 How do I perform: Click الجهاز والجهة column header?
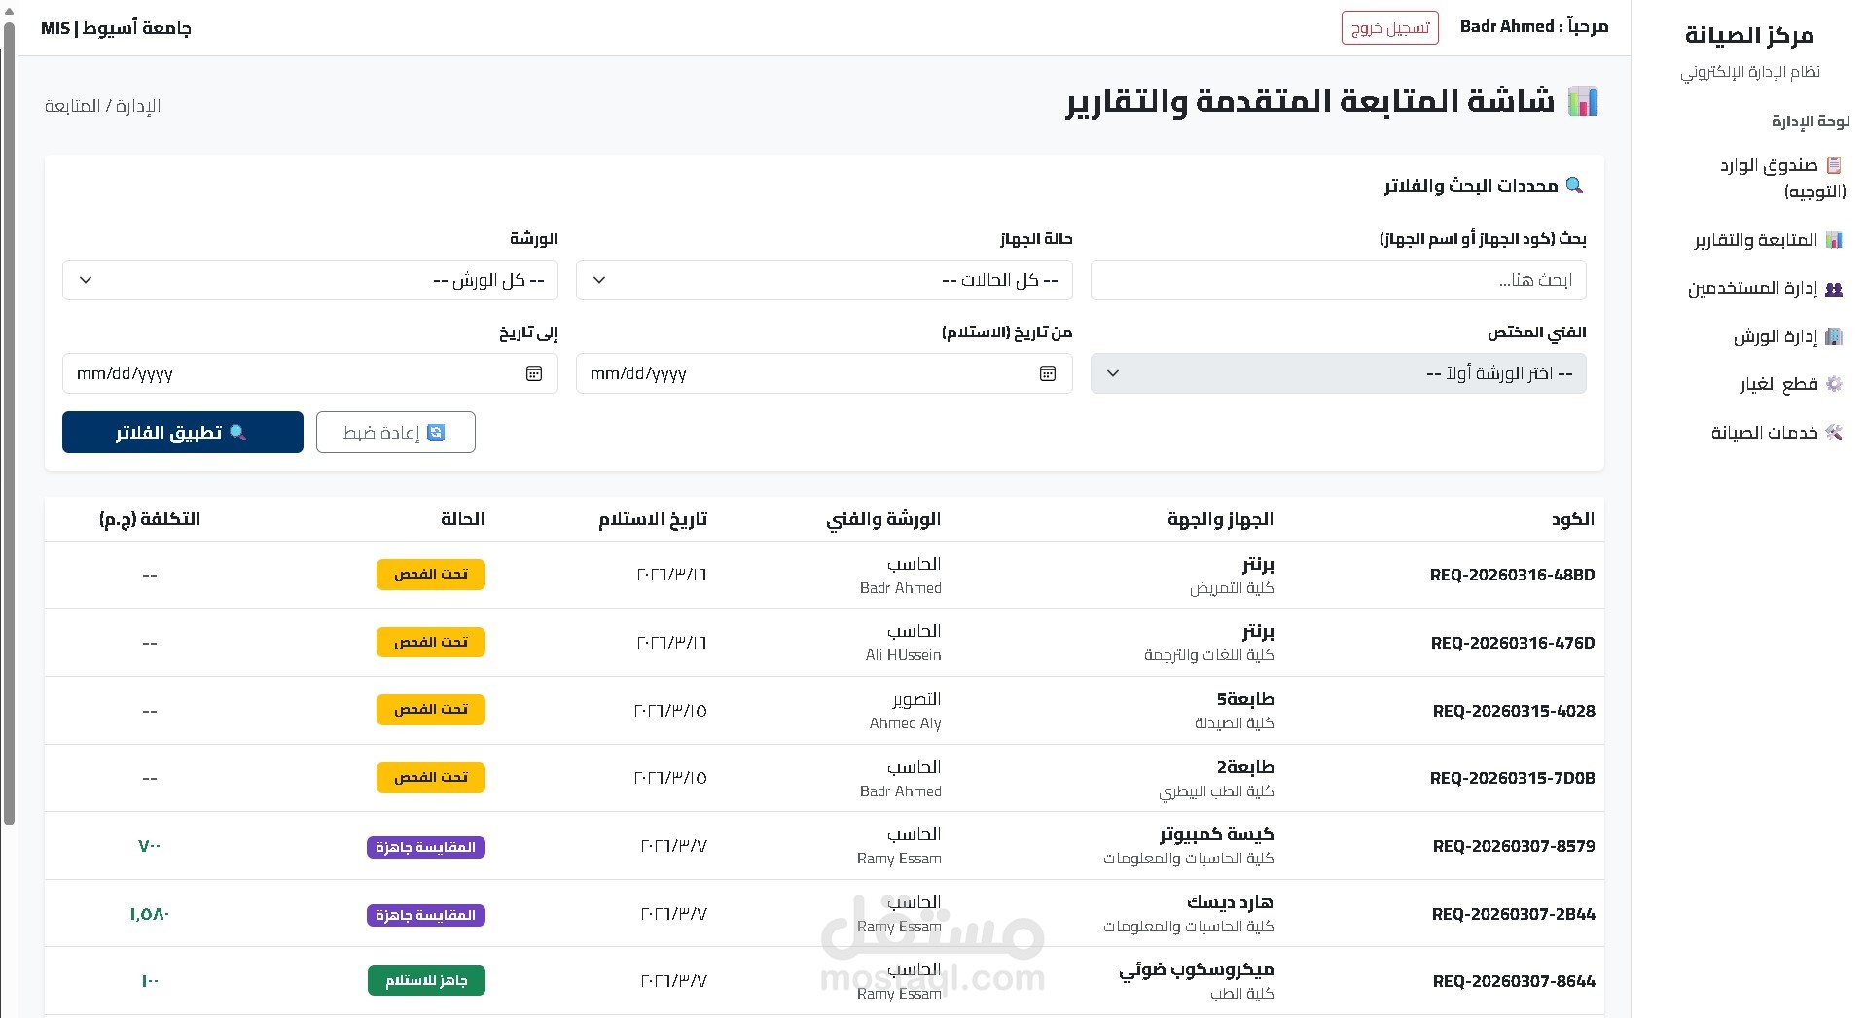1220,519
